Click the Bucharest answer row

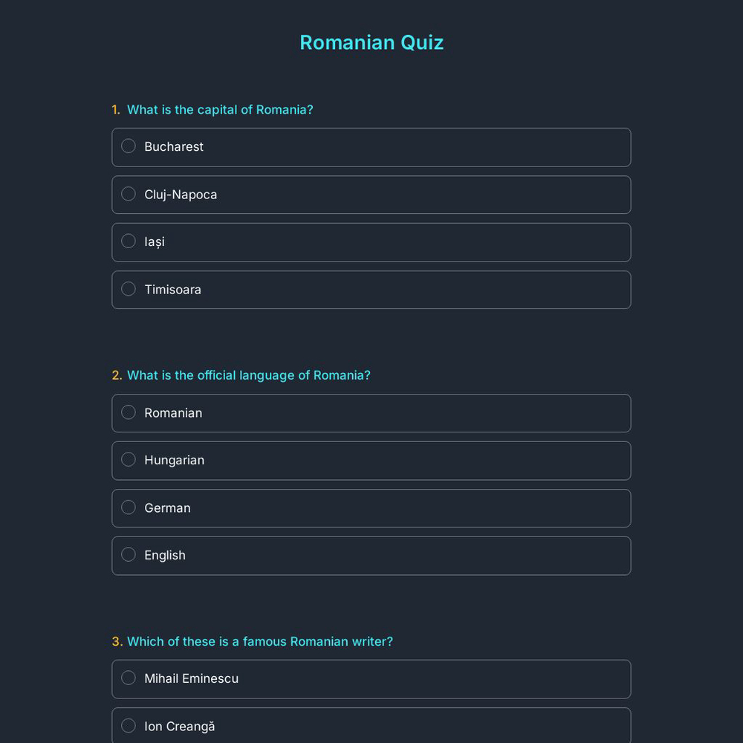tap(371, 146)
